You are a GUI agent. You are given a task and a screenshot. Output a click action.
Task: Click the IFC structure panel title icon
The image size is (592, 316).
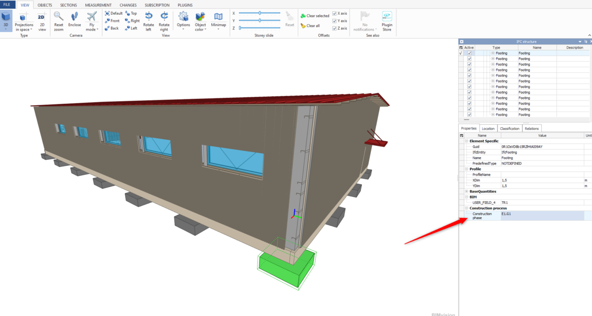tap(461, 42)
